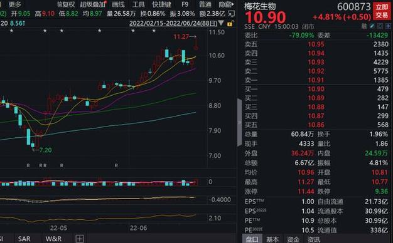Collapse the side panel using the handle
This screenshot has width=393, height=243.
click(239, 123)
